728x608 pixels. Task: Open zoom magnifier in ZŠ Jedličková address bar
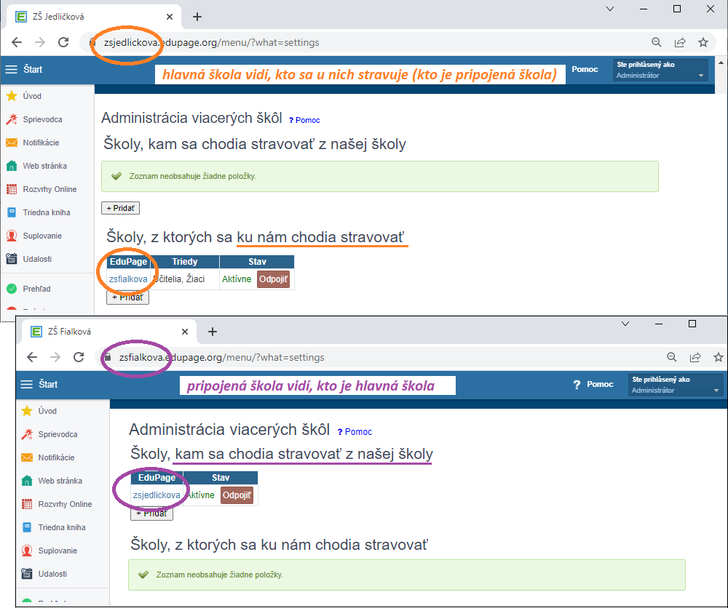click(657, 42)
